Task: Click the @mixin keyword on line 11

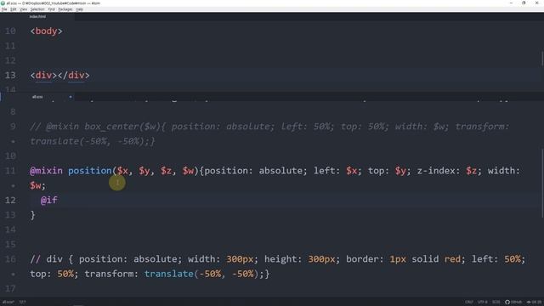Action: 46,171
